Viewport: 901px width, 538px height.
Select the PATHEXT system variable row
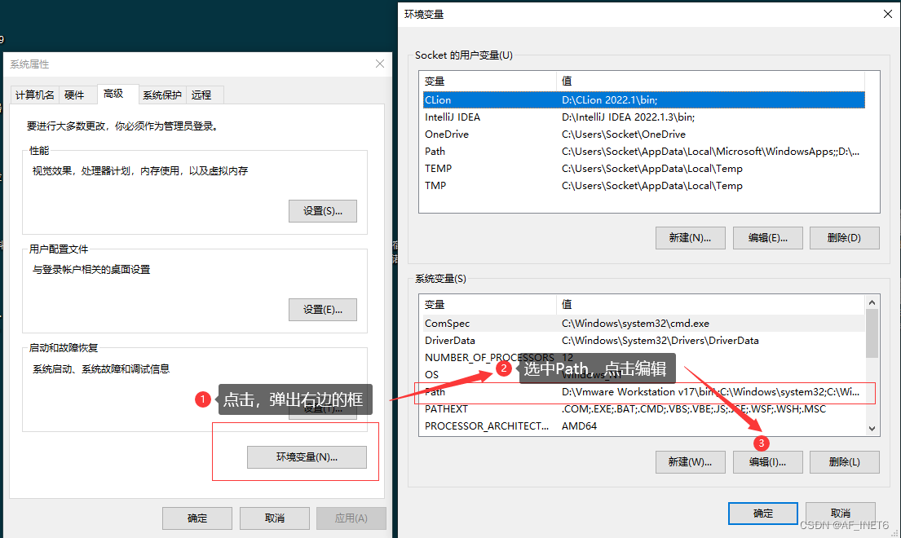point(643,409)
